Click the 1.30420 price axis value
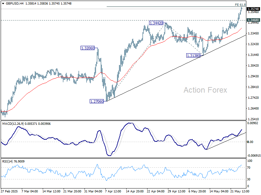Viewport: 261px width, 195px height. coord(253,66)
